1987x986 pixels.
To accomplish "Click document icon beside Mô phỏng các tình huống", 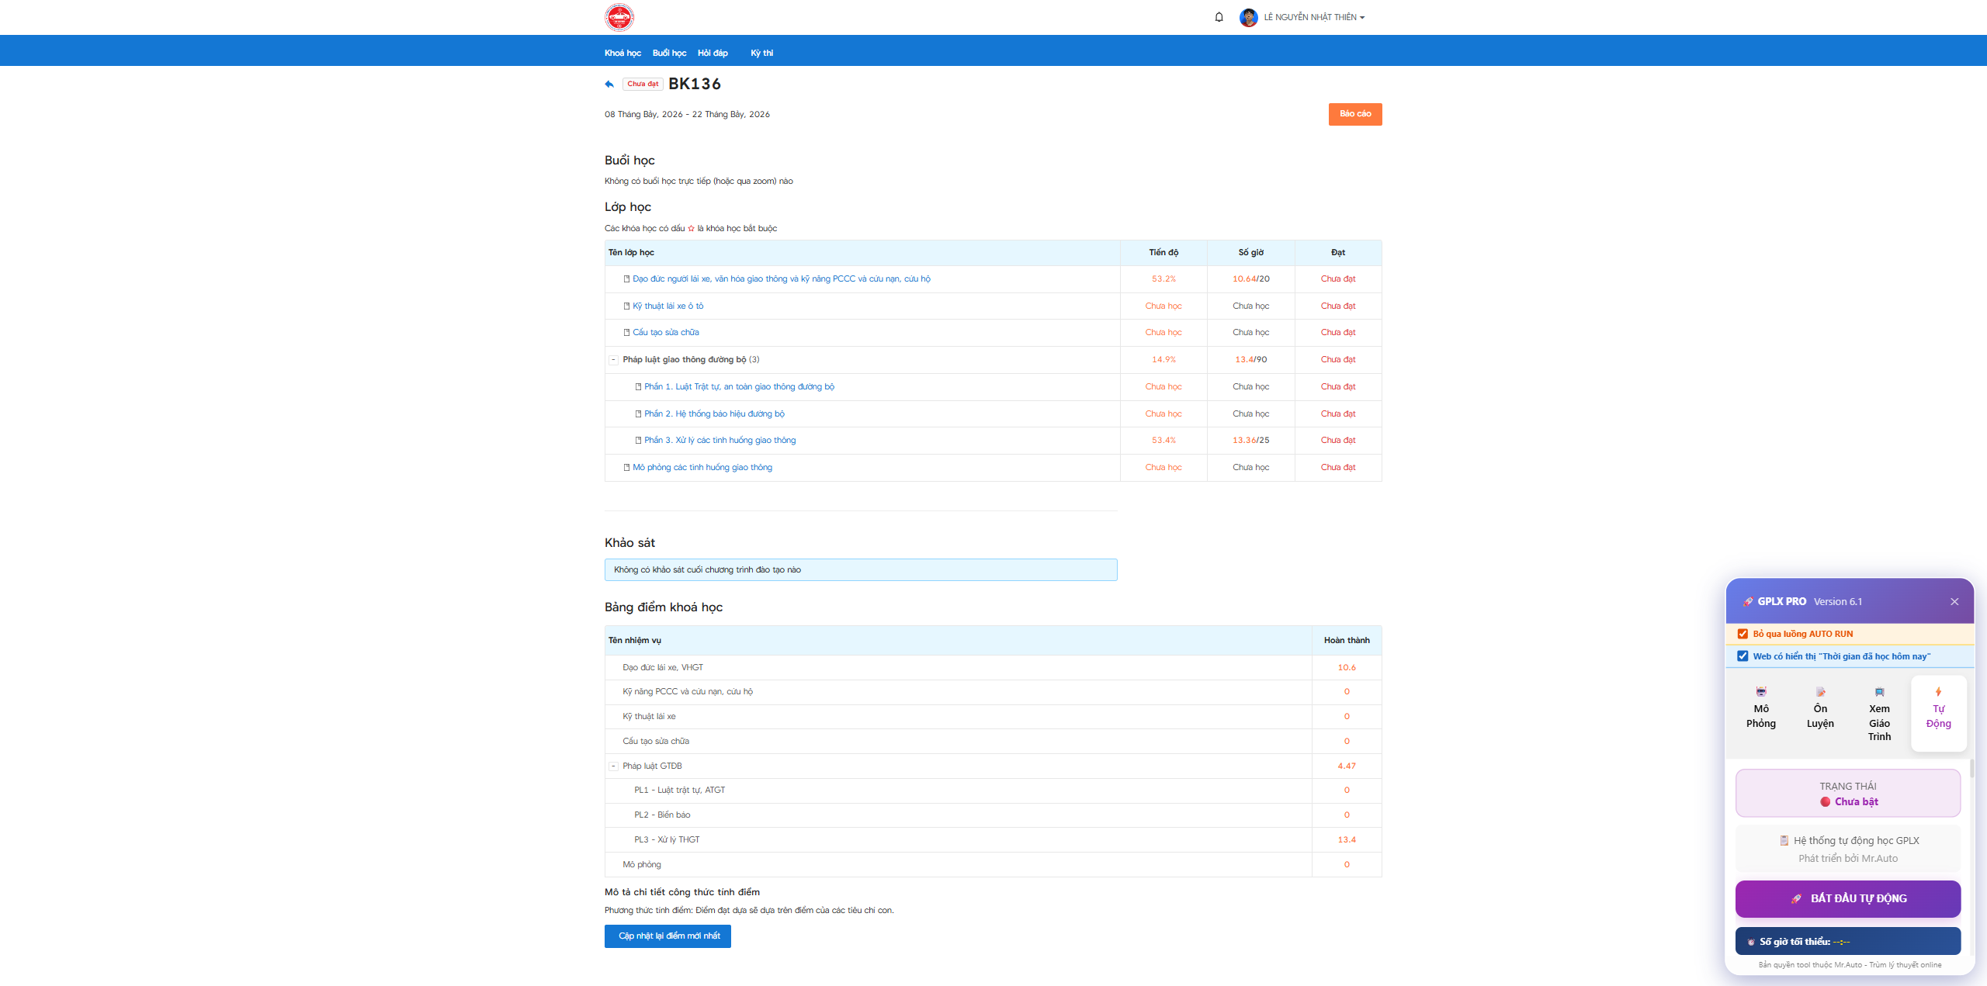I will (x=626, y=467).
